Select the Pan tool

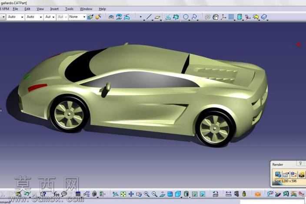(131, 194)
